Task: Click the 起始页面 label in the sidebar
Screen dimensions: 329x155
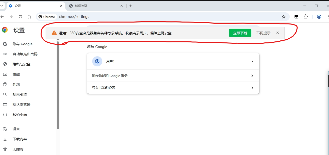Action: click(x=20, y=115)
